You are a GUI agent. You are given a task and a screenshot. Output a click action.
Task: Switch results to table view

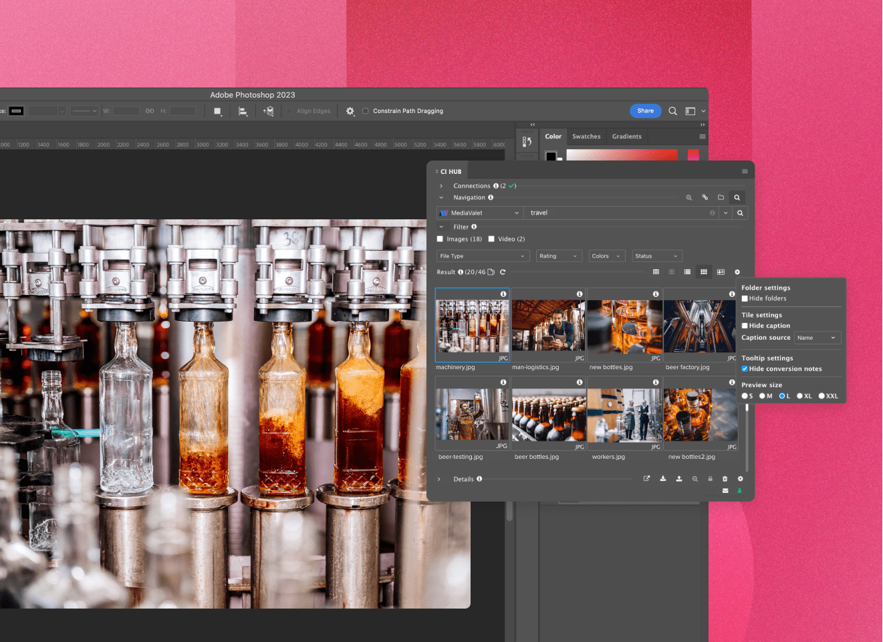click(x=656, y=272)
